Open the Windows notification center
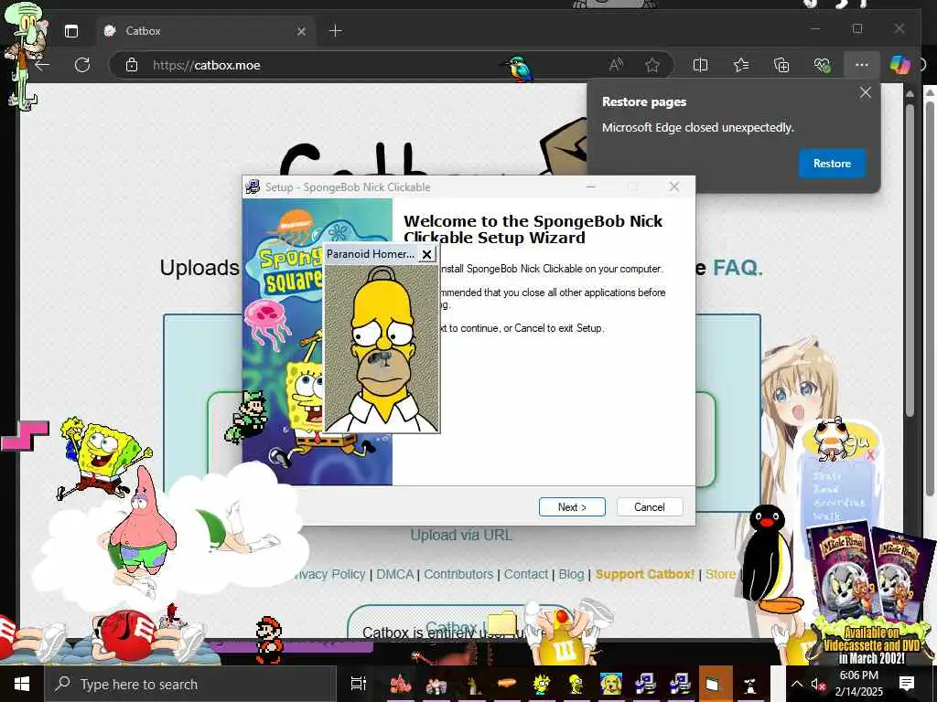This screenshot has width=937, height=702. click(907, 684)
